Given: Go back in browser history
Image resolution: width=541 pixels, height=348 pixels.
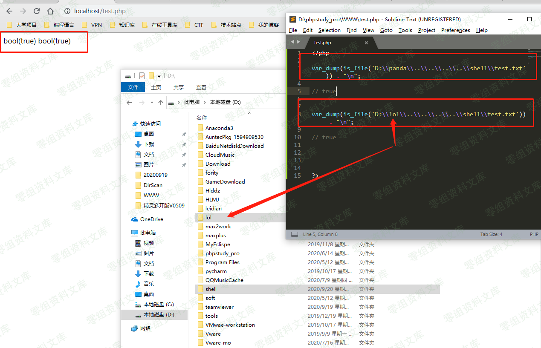Looking at the screenshot, I should 9,11.
